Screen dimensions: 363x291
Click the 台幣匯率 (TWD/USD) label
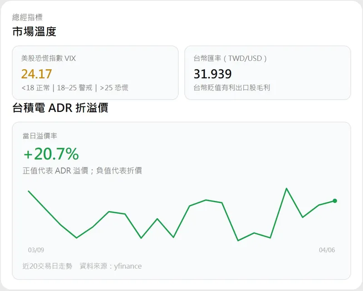point(230,58)
